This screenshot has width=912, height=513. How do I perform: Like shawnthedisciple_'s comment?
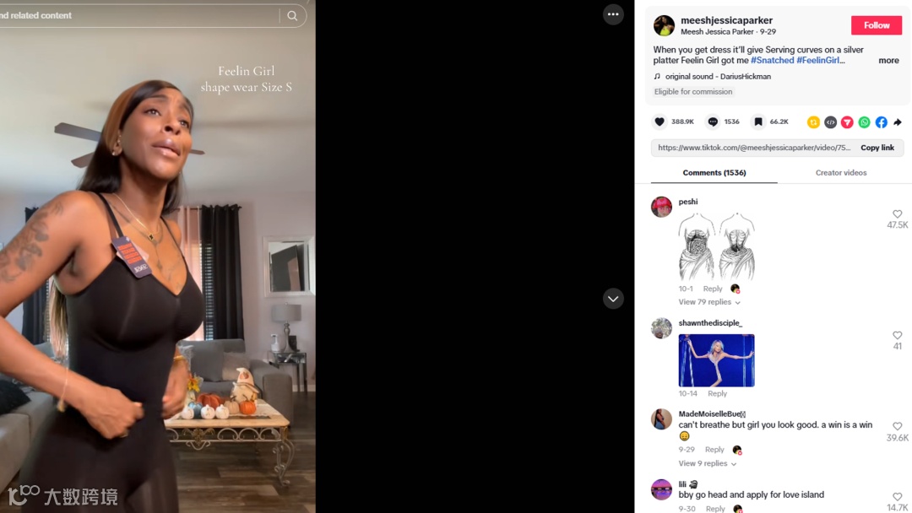coord(898,335)
